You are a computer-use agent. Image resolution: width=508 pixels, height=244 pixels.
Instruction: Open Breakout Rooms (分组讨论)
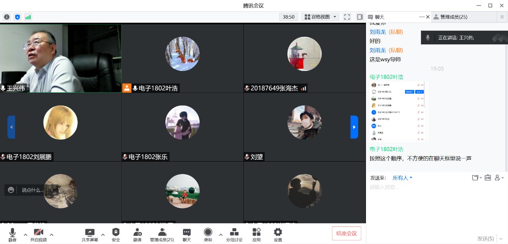(x=234, y=234)
